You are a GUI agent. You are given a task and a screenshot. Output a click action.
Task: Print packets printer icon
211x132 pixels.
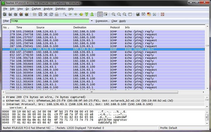(57, 14)
